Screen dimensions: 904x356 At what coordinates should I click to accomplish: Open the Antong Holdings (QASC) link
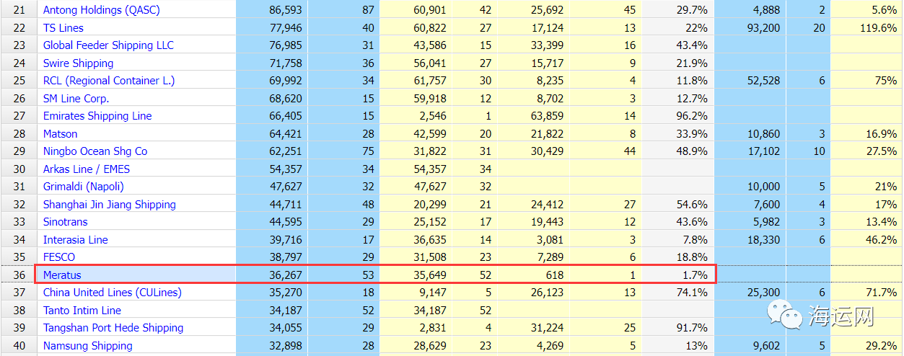coord(102,10)
